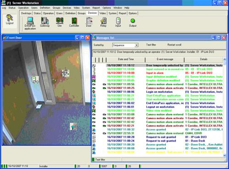Image resolution: width=229 pixels, height=169 pixels.
Task: Open the Devices menu in menu bar
Action: coord(67,8)
